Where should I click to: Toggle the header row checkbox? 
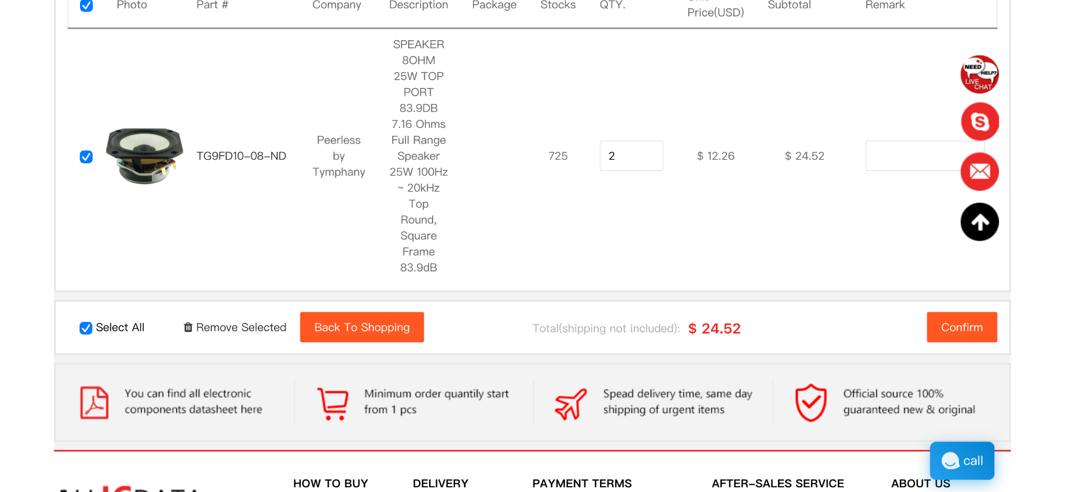pyautogui.click(x=86, y=5)
